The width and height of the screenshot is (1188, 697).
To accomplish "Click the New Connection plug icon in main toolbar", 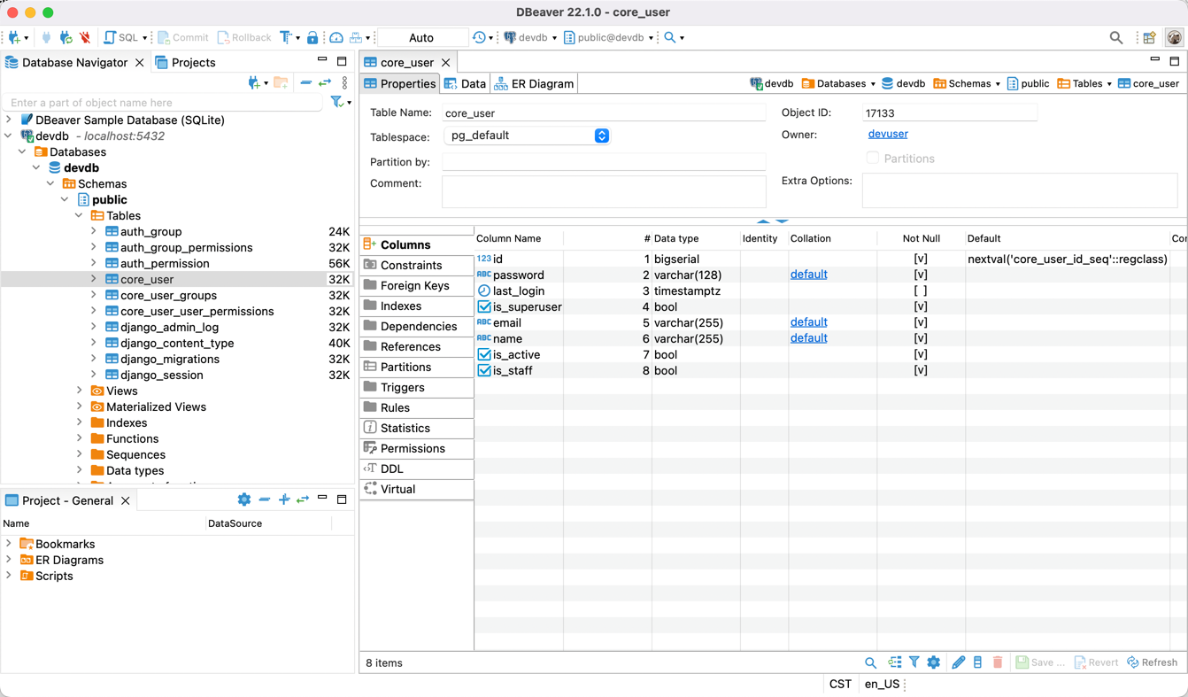I will tap(14, 37).
